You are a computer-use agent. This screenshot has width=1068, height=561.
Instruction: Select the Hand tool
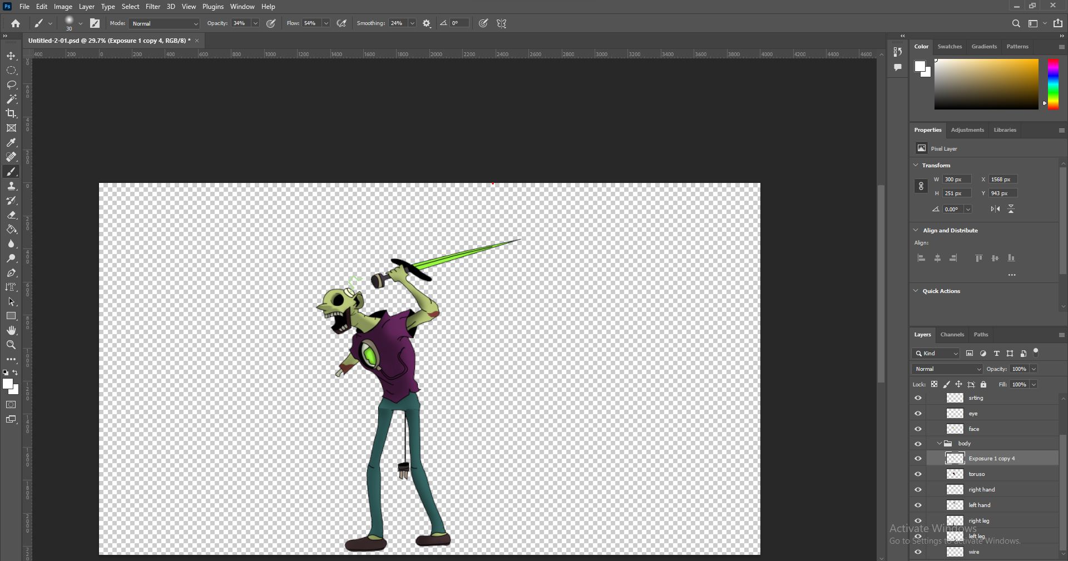pos(11,330)
